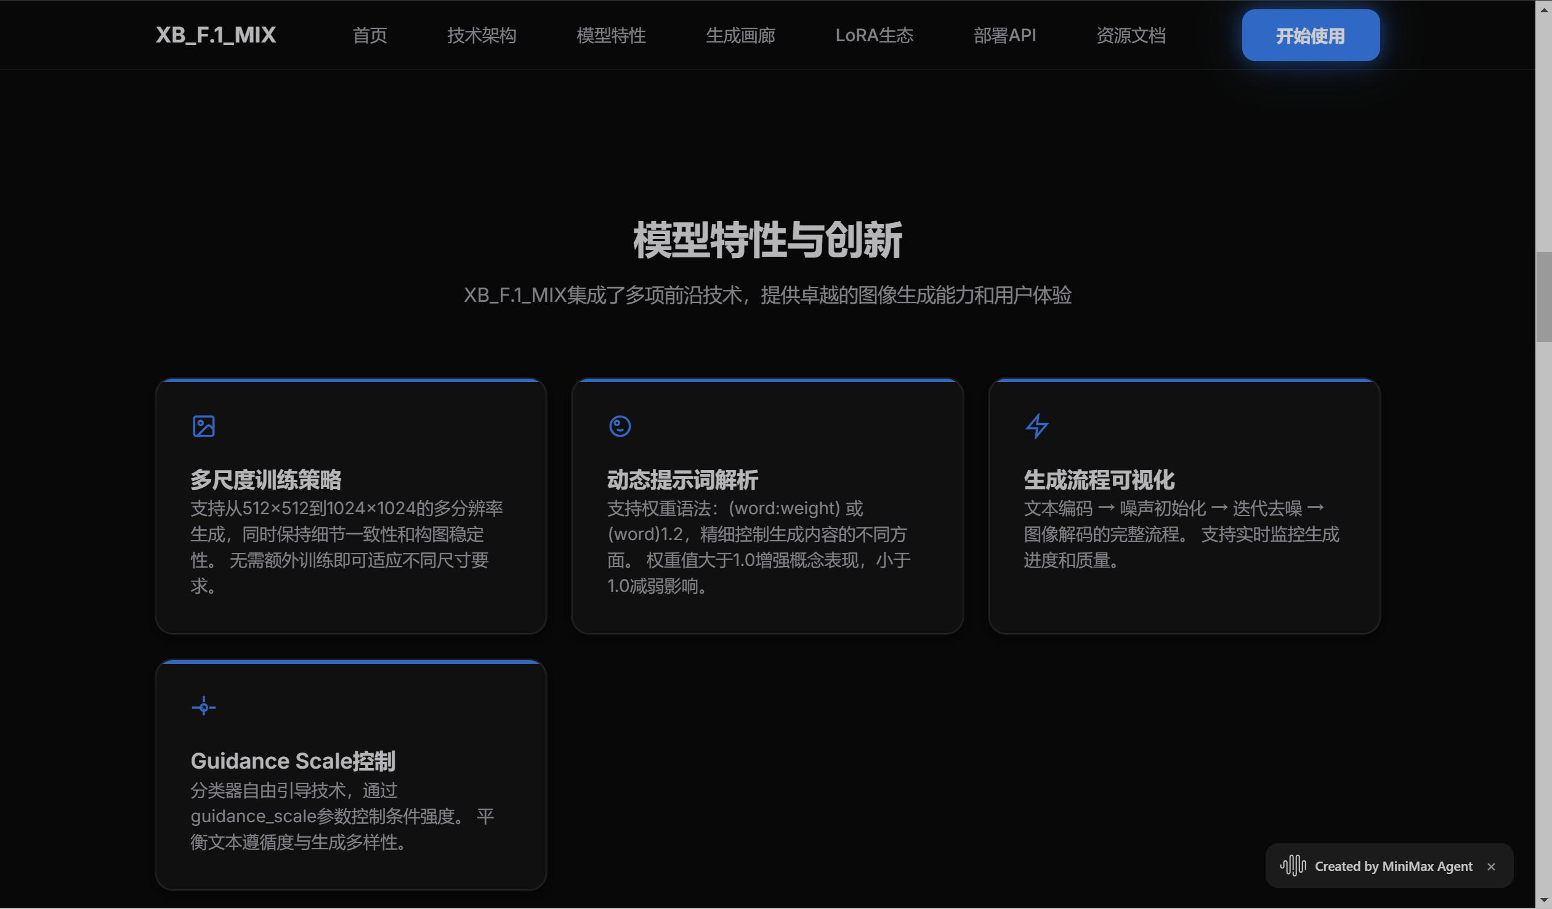The width and height of the screenshot is (1552, 909).
Task: Click the smiley icon on 动态提示词解析 card
Action: coord(620,425)
